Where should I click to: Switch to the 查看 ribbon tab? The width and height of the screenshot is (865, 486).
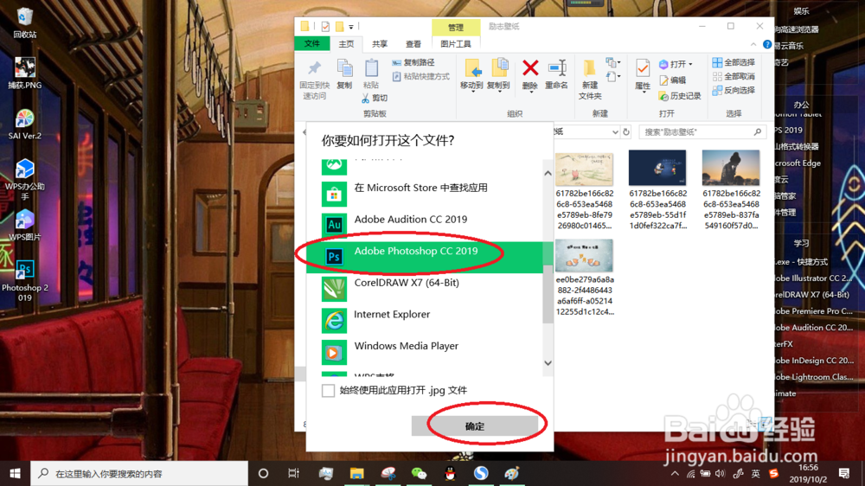pyautogui.click(x=413, y=44)
